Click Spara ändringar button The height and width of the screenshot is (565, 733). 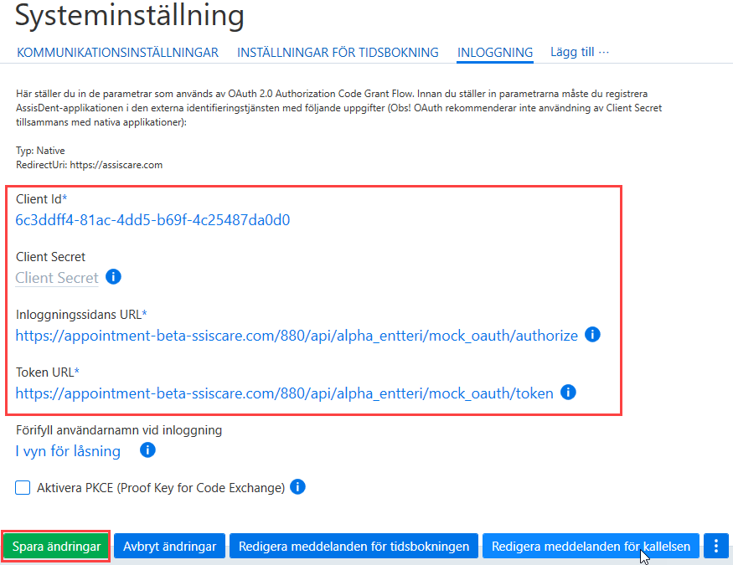57,547
